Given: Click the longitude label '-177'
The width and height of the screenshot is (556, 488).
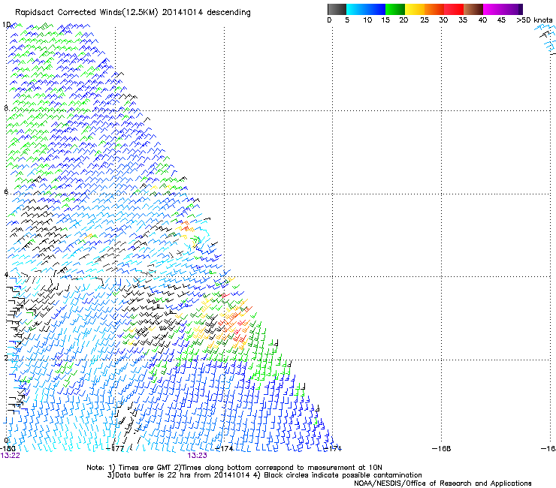Looking at the screenshot, I should (115, 448).
